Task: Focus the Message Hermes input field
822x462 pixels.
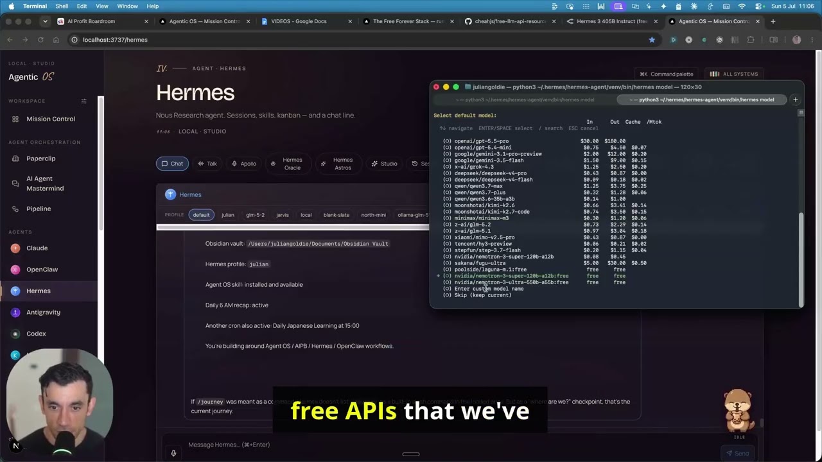Action: [450, 445]
